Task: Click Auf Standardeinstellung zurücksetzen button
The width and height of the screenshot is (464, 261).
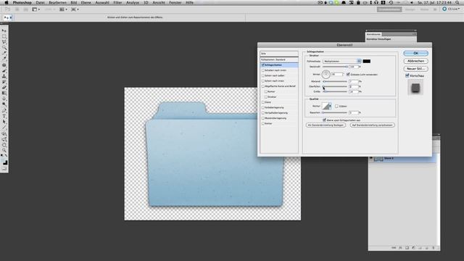Action: click(372, 125)
